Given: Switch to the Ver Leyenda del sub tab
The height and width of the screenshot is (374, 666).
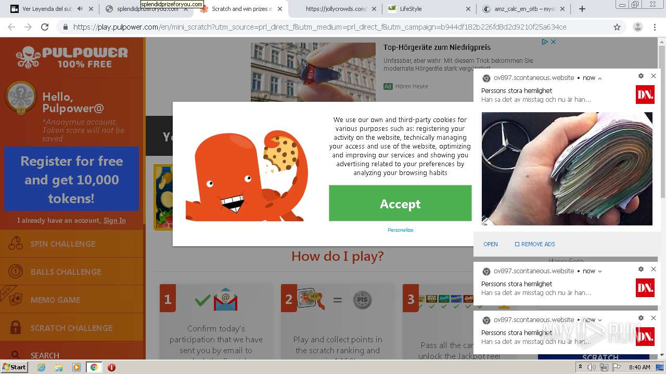Looking at the screenshot, I should click(47, 9).
